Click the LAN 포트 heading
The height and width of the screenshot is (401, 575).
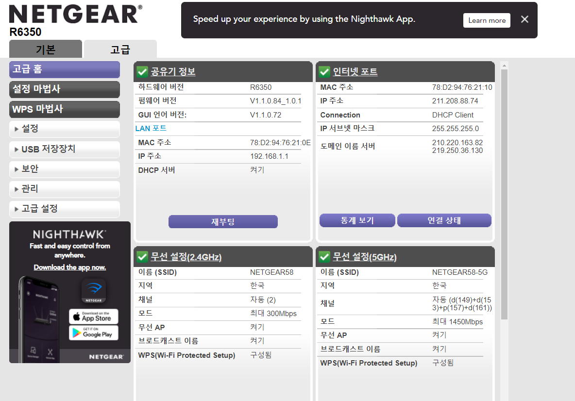click(151, 128)
